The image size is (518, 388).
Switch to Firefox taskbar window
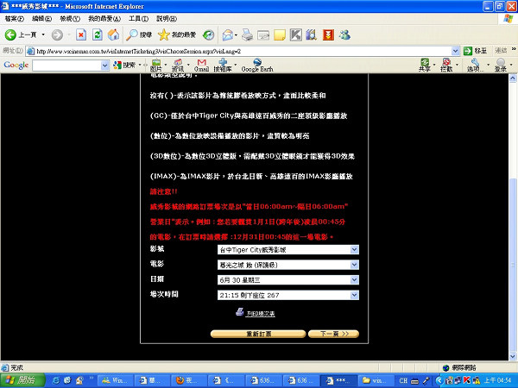[x=188, y=380]
